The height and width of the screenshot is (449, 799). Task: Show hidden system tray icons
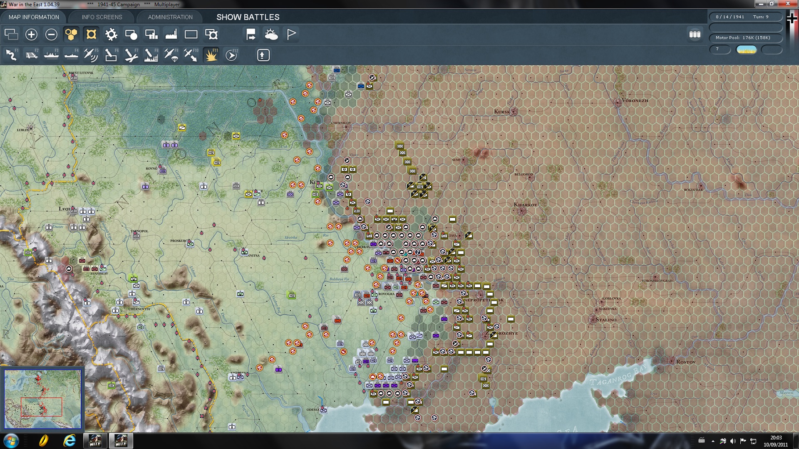click(x=713, y=441)
